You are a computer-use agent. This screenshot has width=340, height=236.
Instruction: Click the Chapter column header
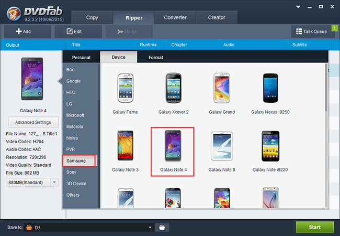pyautogui.click(x=179, y=45)
